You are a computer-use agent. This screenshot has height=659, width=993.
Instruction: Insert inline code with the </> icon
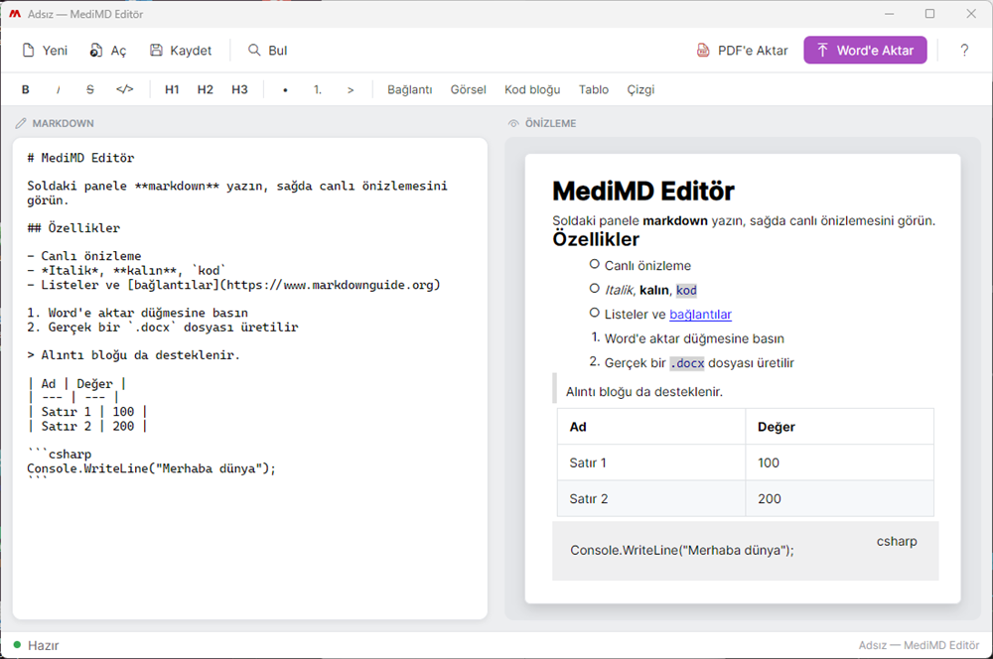(x=125, y=90)
